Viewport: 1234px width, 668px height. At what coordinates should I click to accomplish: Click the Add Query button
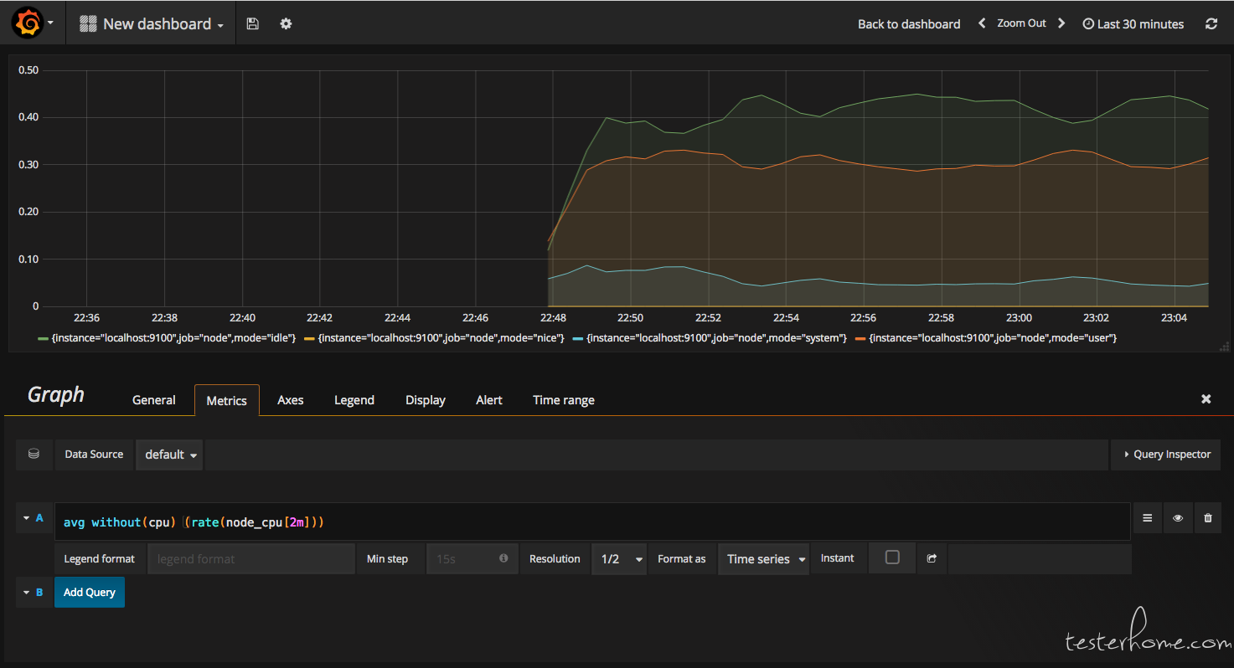(x=90, y=592)
